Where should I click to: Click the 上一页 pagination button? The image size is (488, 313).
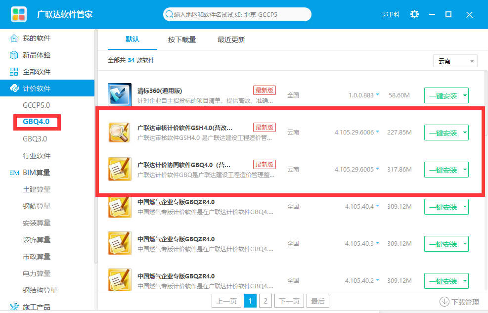(x=226, y=301)
